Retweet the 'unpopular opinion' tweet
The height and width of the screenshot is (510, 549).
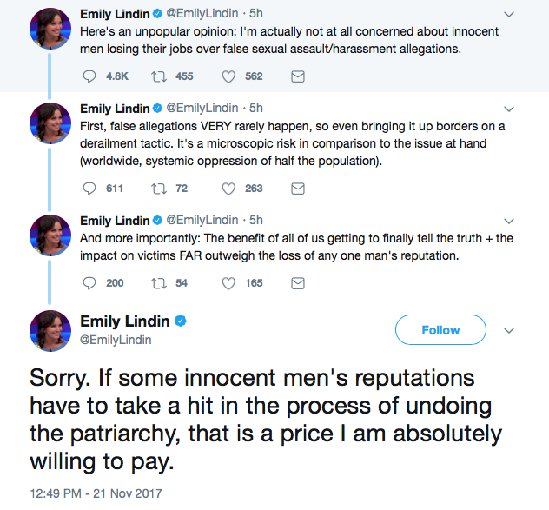pos(161,76)
